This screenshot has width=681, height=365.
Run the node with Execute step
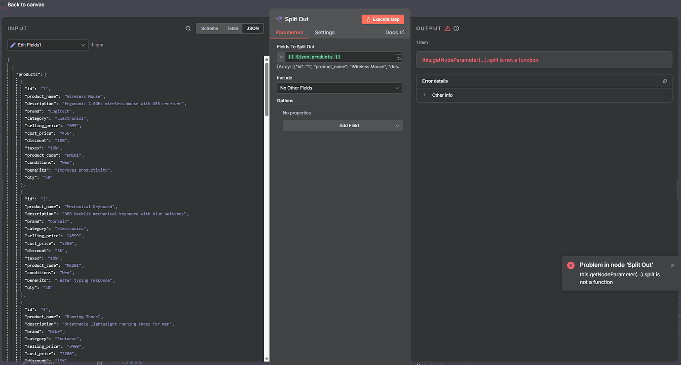382,19
